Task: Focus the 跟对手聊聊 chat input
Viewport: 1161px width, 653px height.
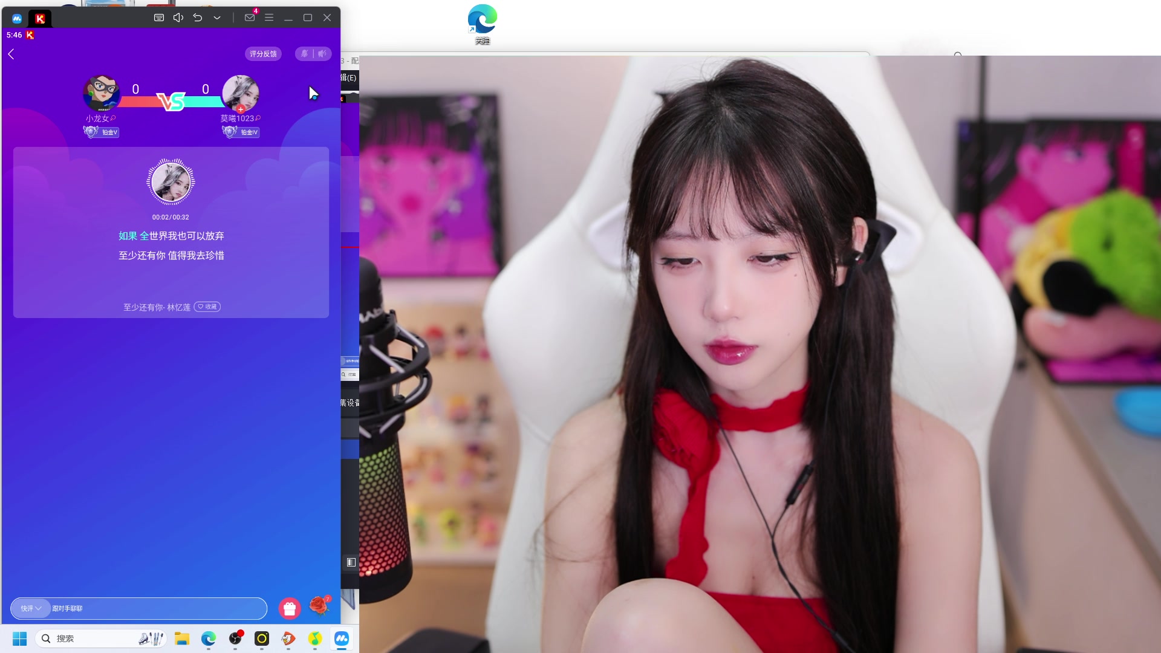Action: (x=158, y=608)
